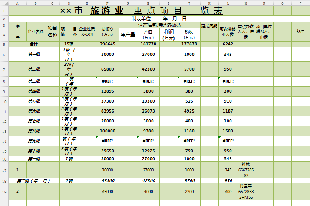Viewport: 310px width, 206px height.
Task: Select the row 5 header
Action: (x=3, y=44)
